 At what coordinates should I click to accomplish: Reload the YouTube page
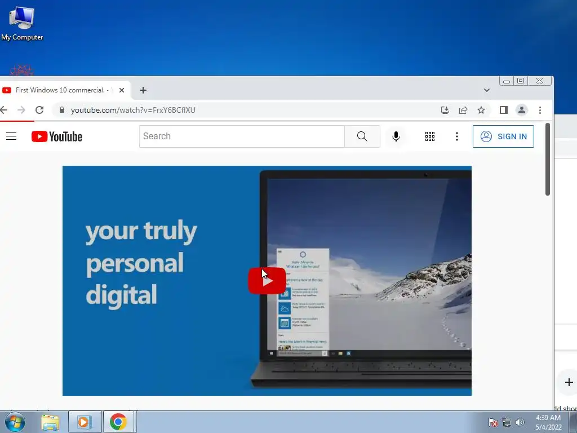pos(39,110)
